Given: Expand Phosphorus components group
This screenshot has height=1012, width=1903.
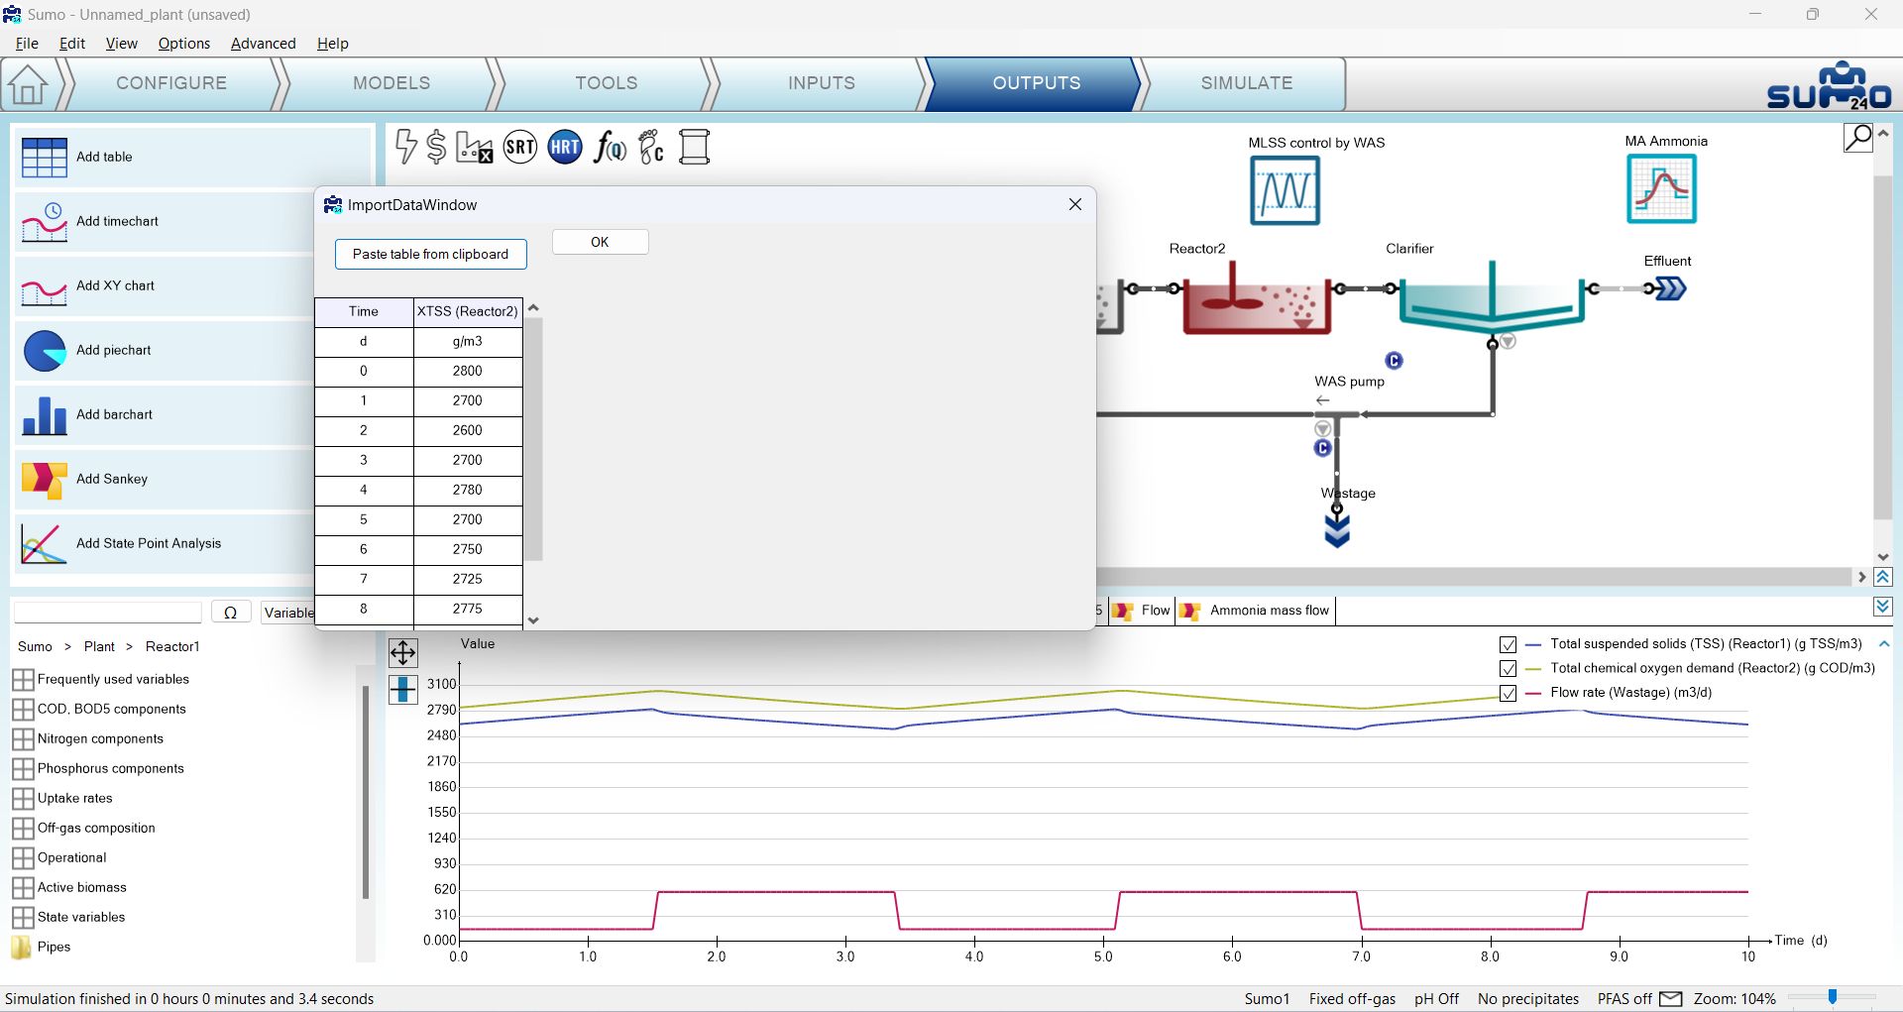Looking at the screenshot, I should pos(23,769).
